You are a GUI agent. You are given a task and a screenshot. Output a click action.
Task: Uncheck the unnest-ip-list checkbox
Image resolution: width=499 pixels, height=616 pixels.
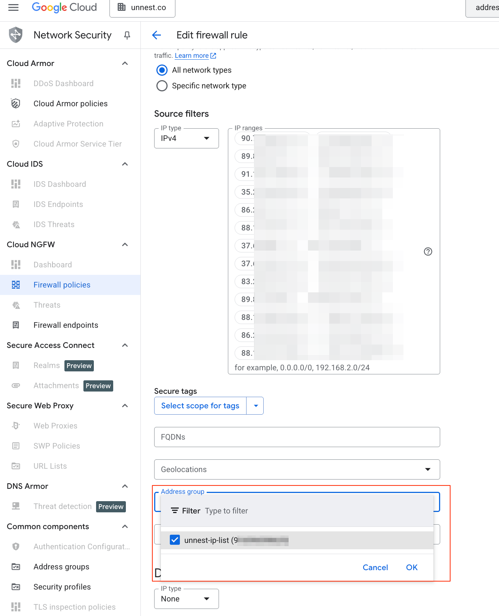(175, 540)
